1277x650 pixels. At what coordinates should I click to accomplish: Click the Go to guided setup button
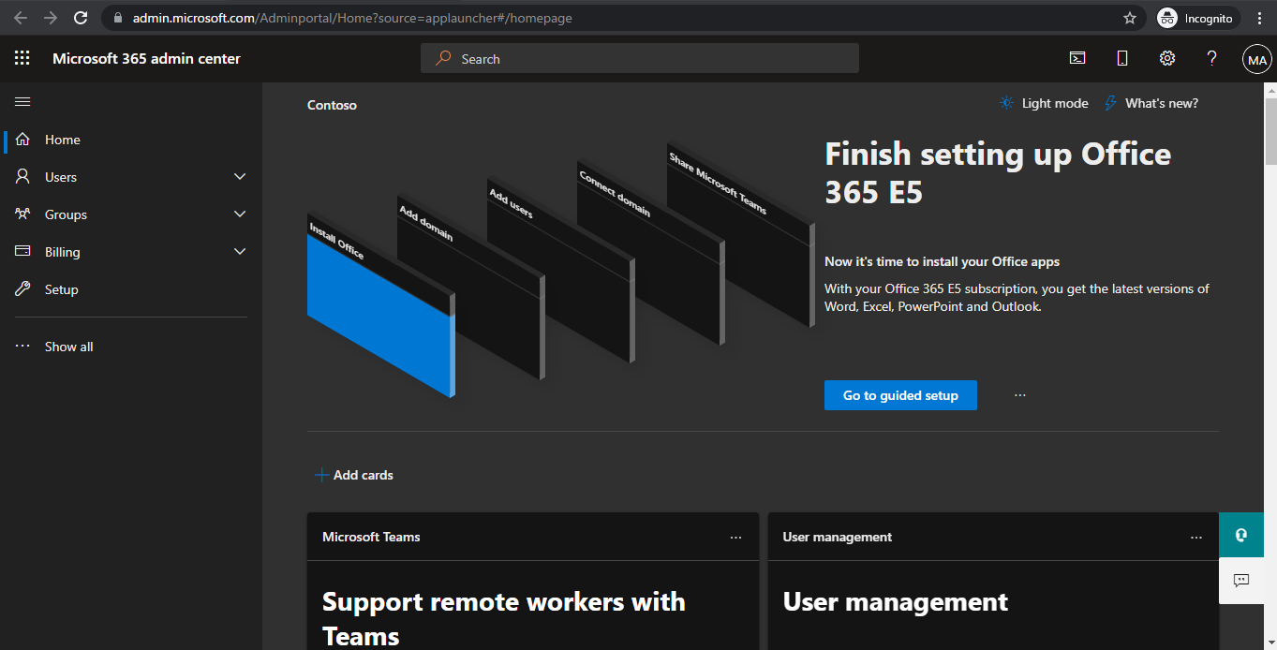(x=900, y=394)
